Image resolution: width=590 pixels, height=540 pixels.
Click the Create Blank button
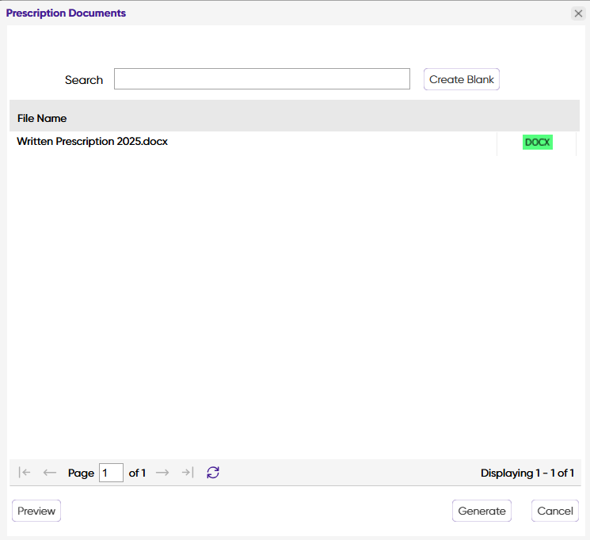pos(462,79)
